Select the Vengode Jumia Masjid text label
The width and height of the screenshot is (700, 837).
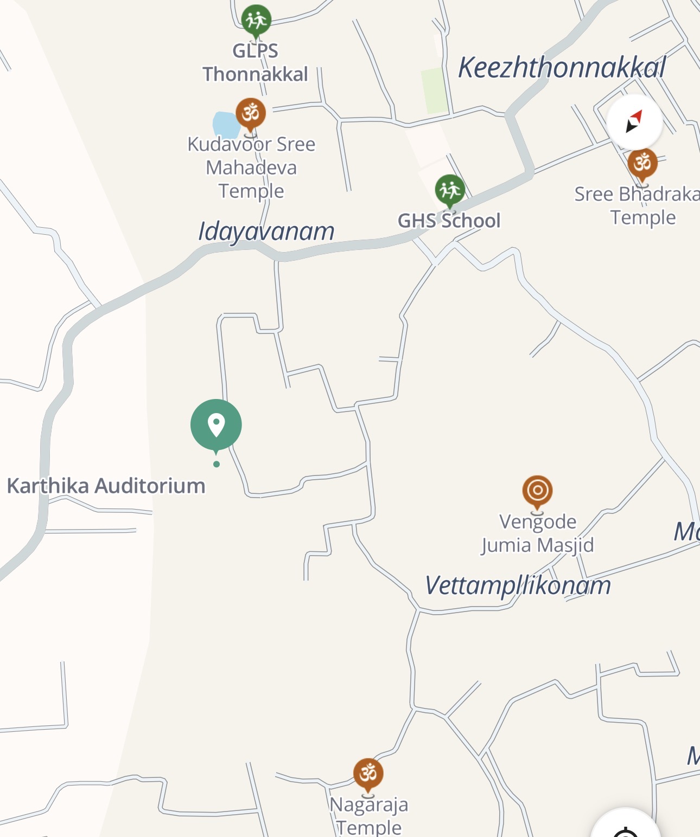pos(538,533)
